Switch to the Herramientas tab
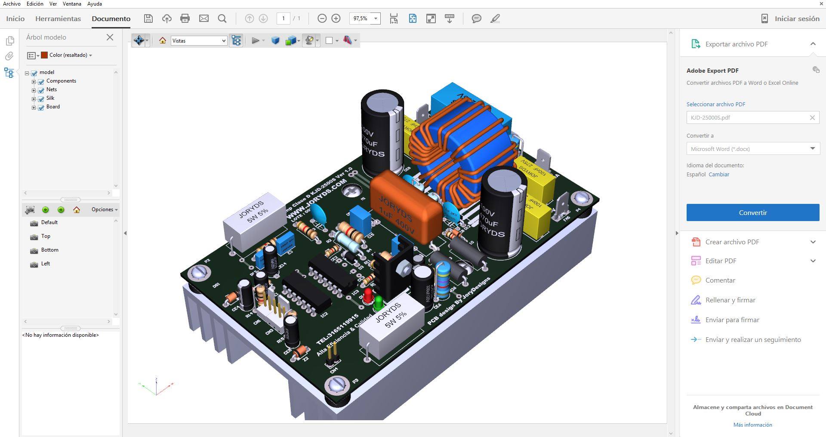This screenshot has width=826, height=437. pos(58,18)
